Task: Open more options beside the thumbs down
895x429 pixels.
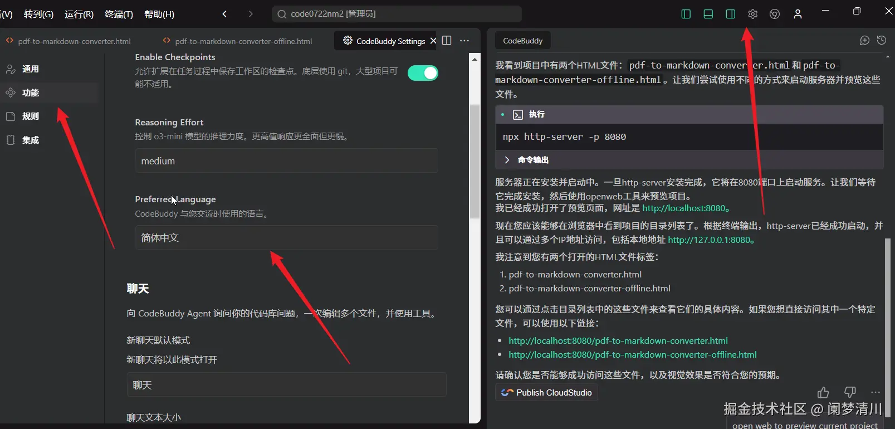Action: (x=876, y=392)
